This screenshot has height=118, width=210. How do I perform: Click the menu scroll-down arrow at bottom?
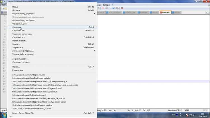pos(11,116)
